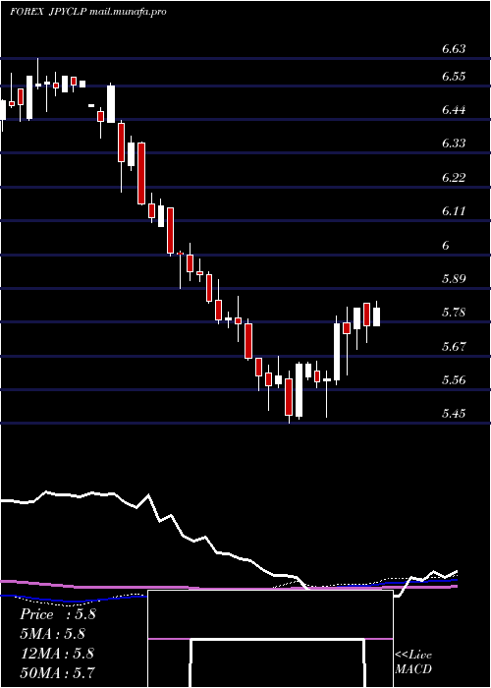Click the 5.78 price axis label
Screen dimensions: 491x688
click(x=453, y=313)
